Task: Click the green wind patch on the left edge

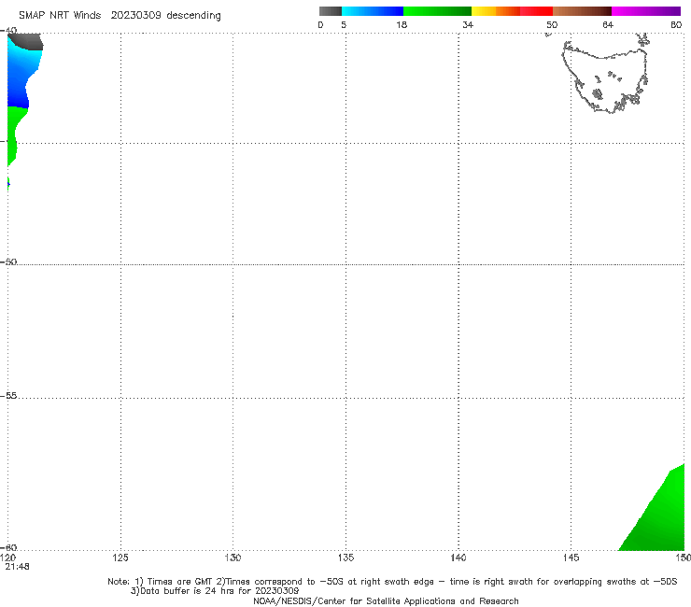Action: [15, 133]
